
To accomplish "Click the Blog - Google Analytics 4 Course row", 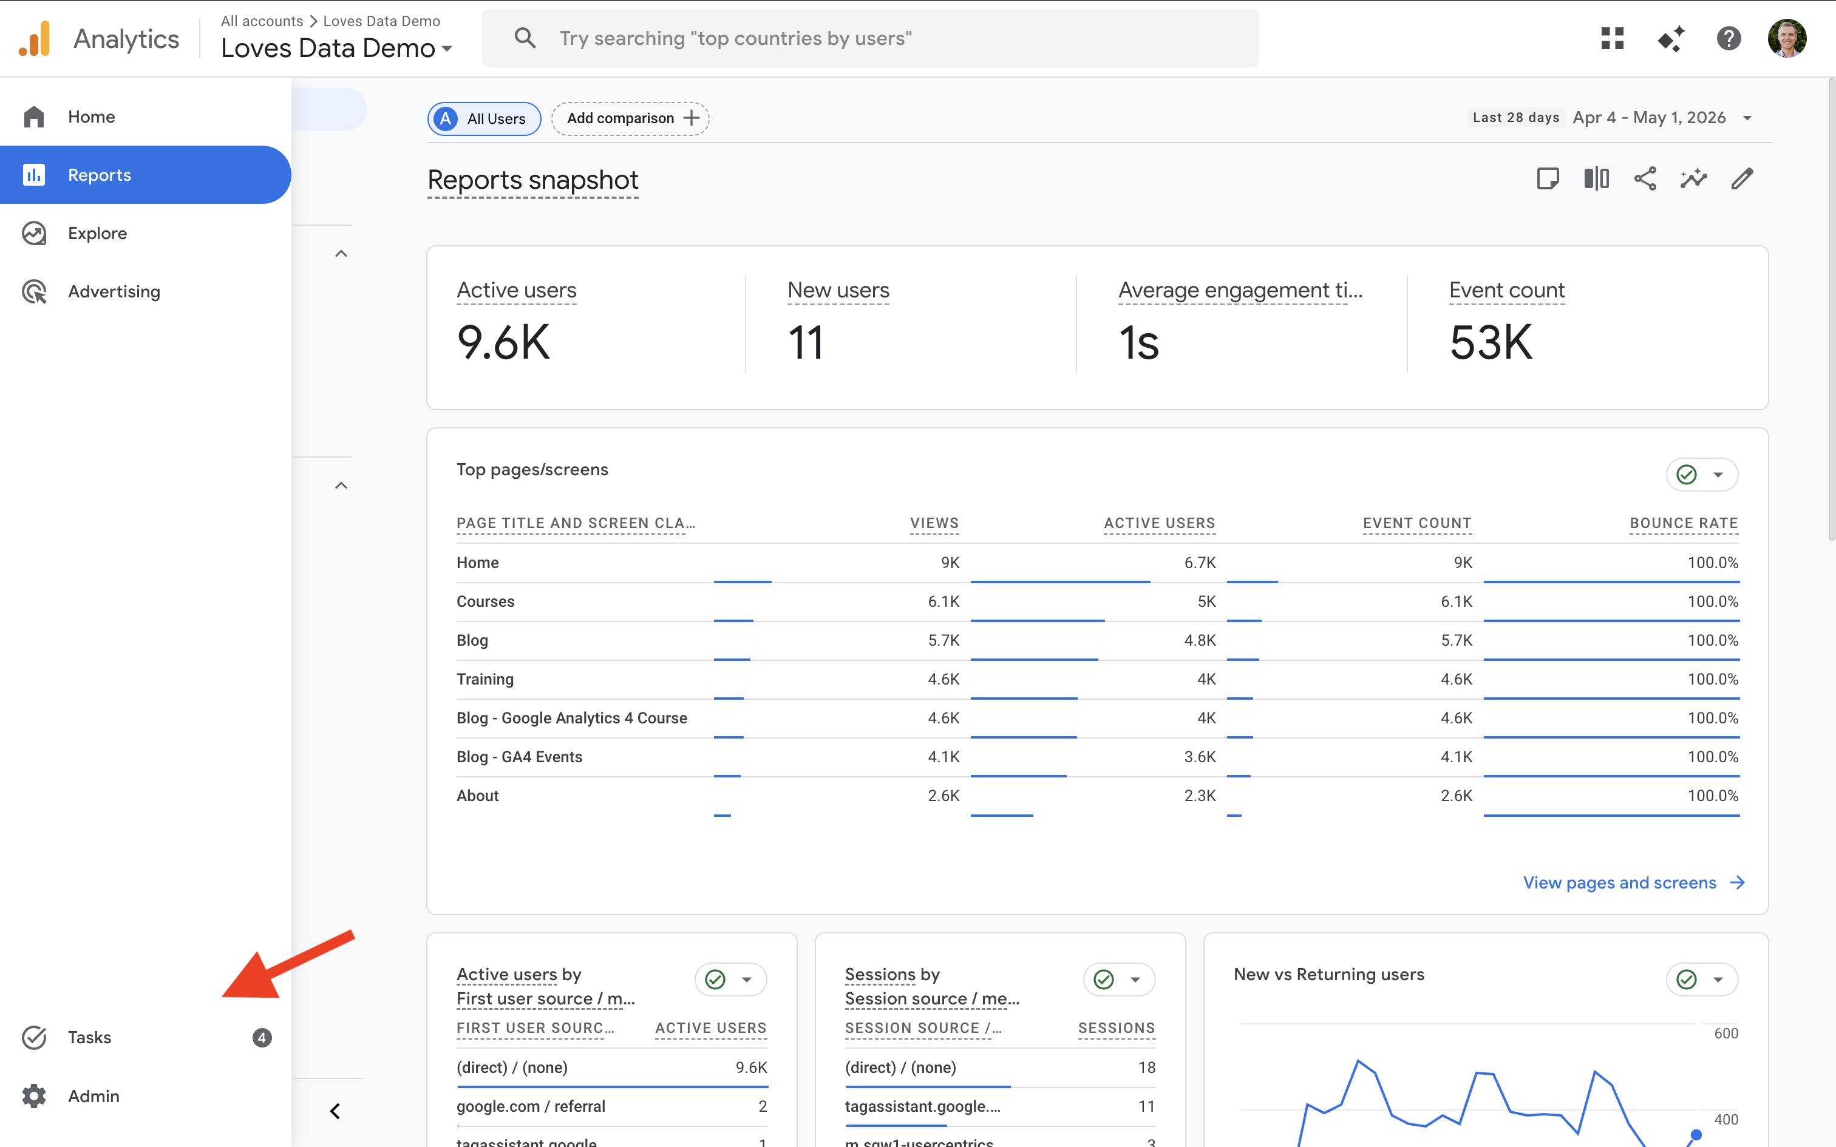I will [1097, 719].
